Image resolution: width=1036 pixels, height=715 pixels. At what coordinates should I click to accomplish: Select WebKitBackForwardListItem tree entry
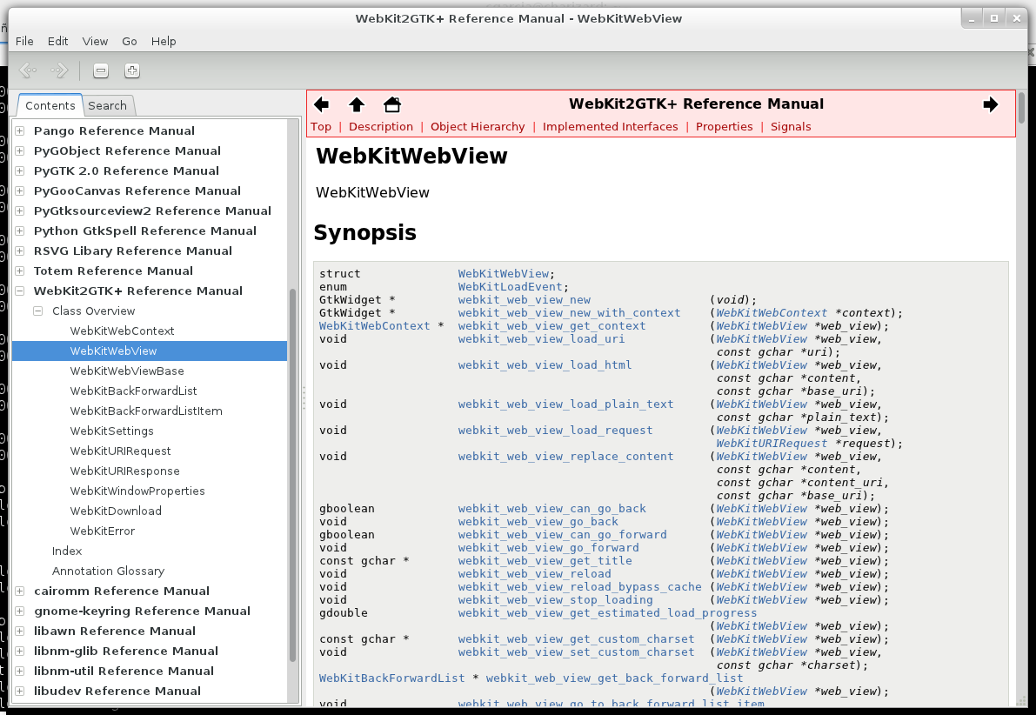pyautogui.click(x=146, y=411)
